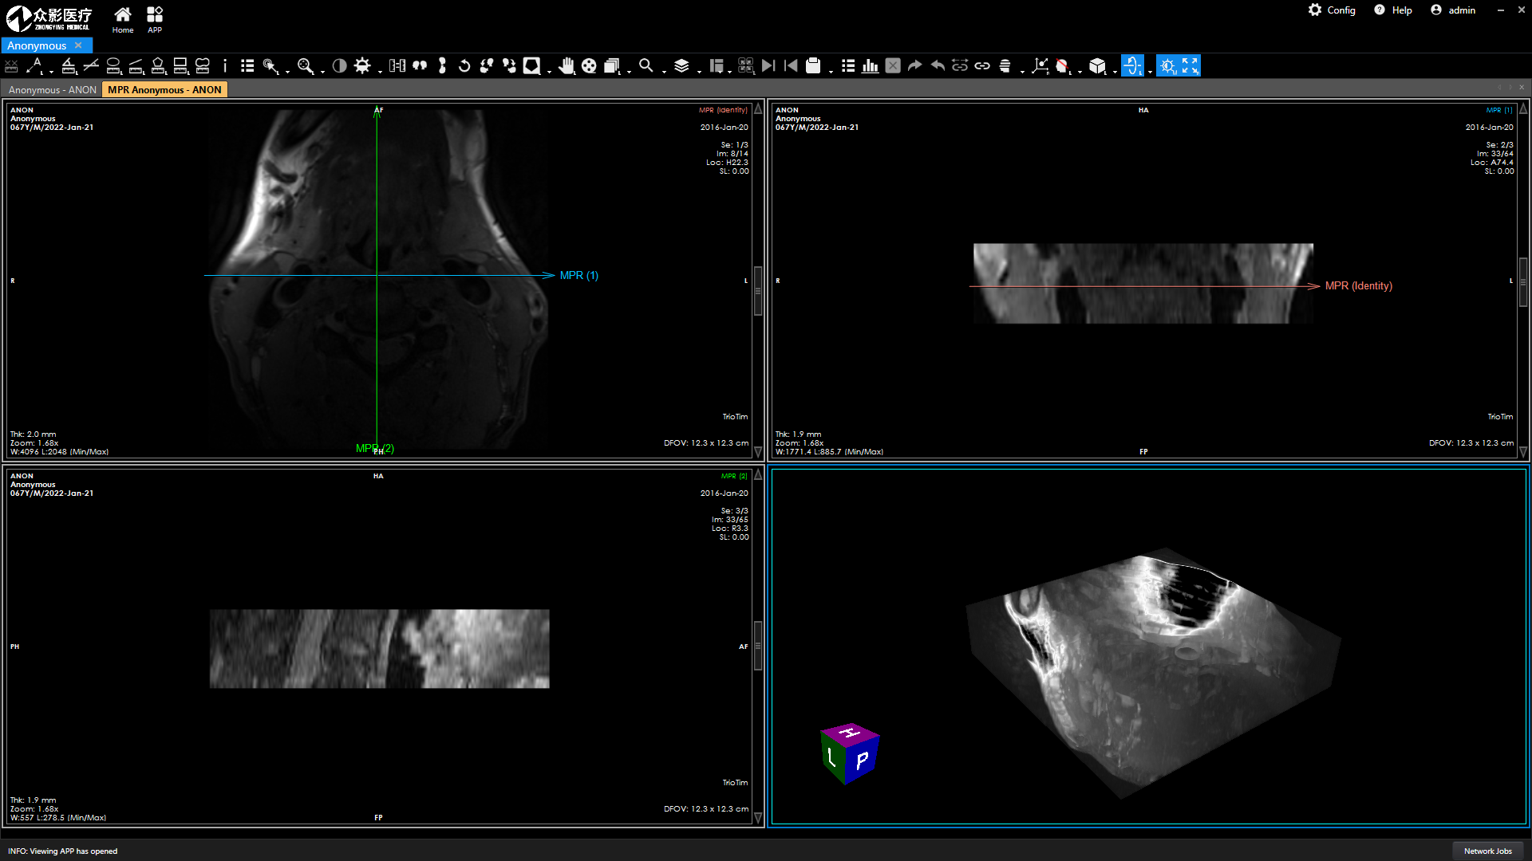Reset the image rotation
The height and width of the screenshot is (861, 1532).
[464, 65]
